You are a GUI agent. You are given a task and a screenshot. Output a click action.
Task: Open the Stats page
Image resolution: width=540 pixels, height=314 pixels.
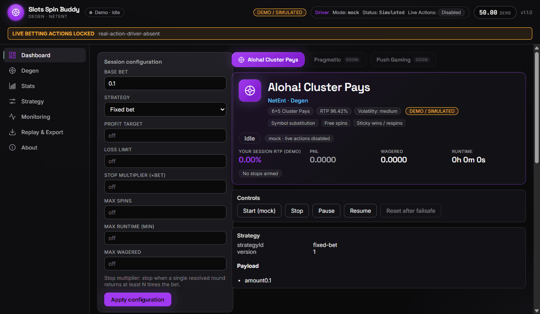pyautogui.click(x=45, y=86)
